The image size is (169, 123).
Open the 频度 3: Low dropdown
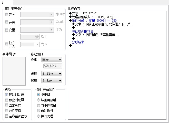point(52,80)
